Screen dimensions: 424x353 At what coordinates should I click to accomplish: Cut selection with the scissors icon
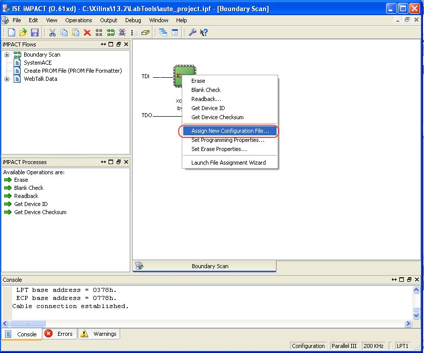tap(52, 32)
